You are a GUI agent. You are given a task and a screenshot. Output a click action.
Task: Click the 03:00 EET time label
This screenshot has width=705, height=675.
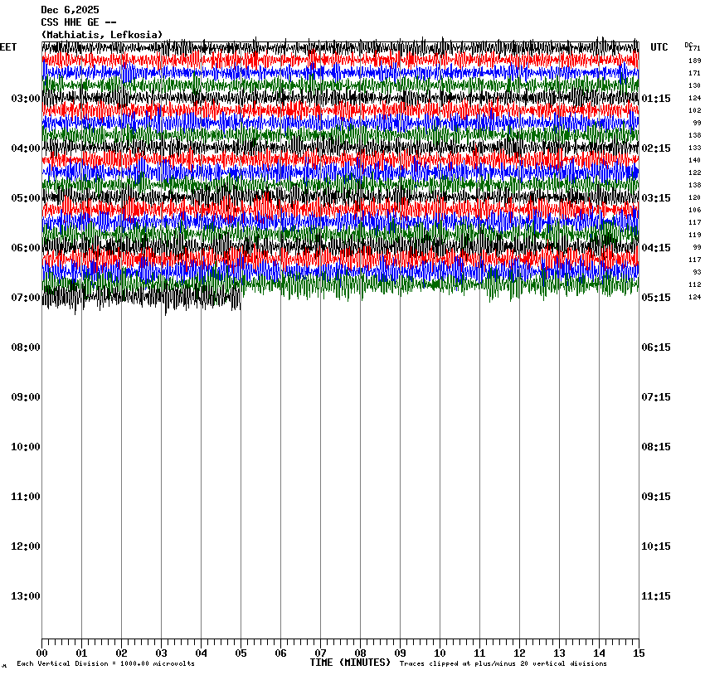point(25,99)
